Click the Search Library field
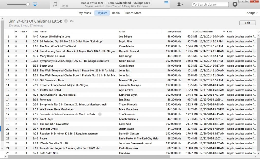This screenshot has height=159, width=260. pos(210,5)
